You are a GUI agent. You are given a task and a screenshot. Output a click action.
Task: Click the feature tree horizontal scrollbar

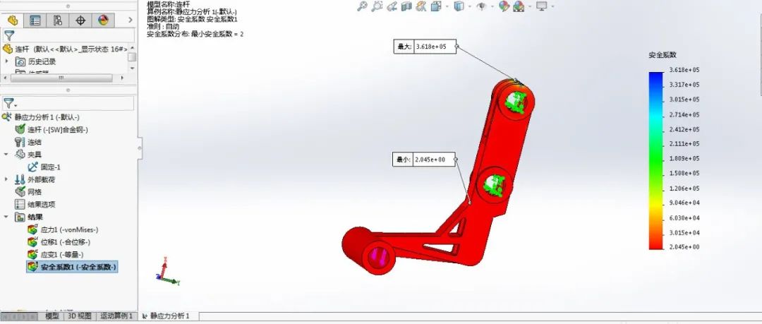[x=61, y=78]
